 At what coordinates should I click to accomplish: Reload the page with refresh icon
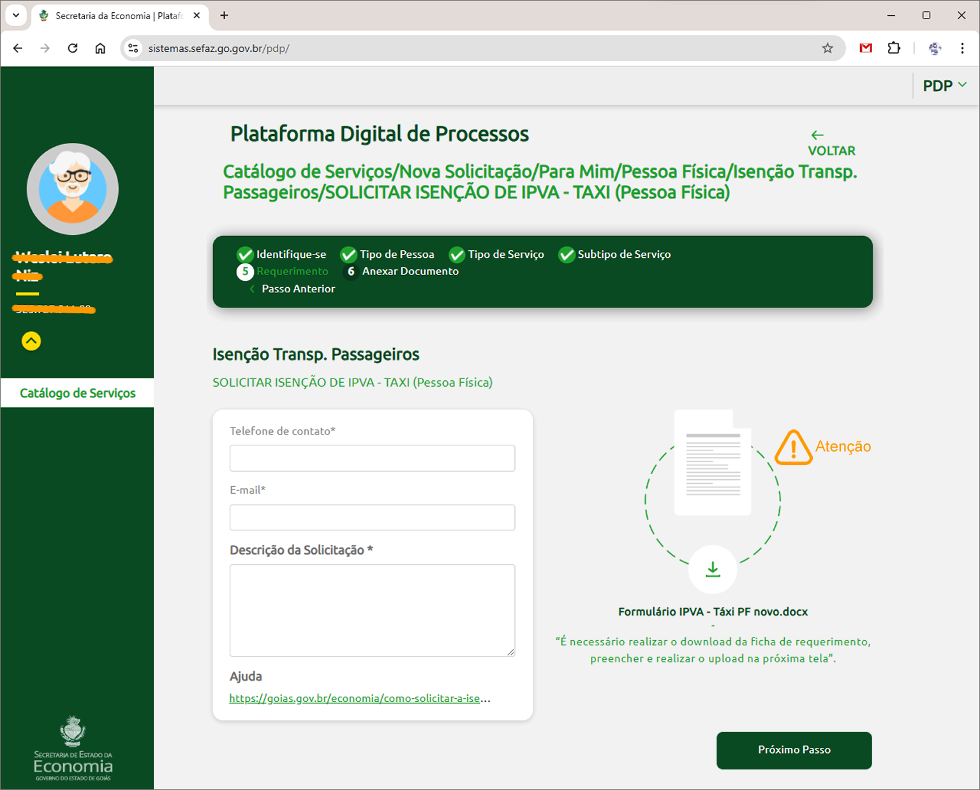click(x=73, y=48)
